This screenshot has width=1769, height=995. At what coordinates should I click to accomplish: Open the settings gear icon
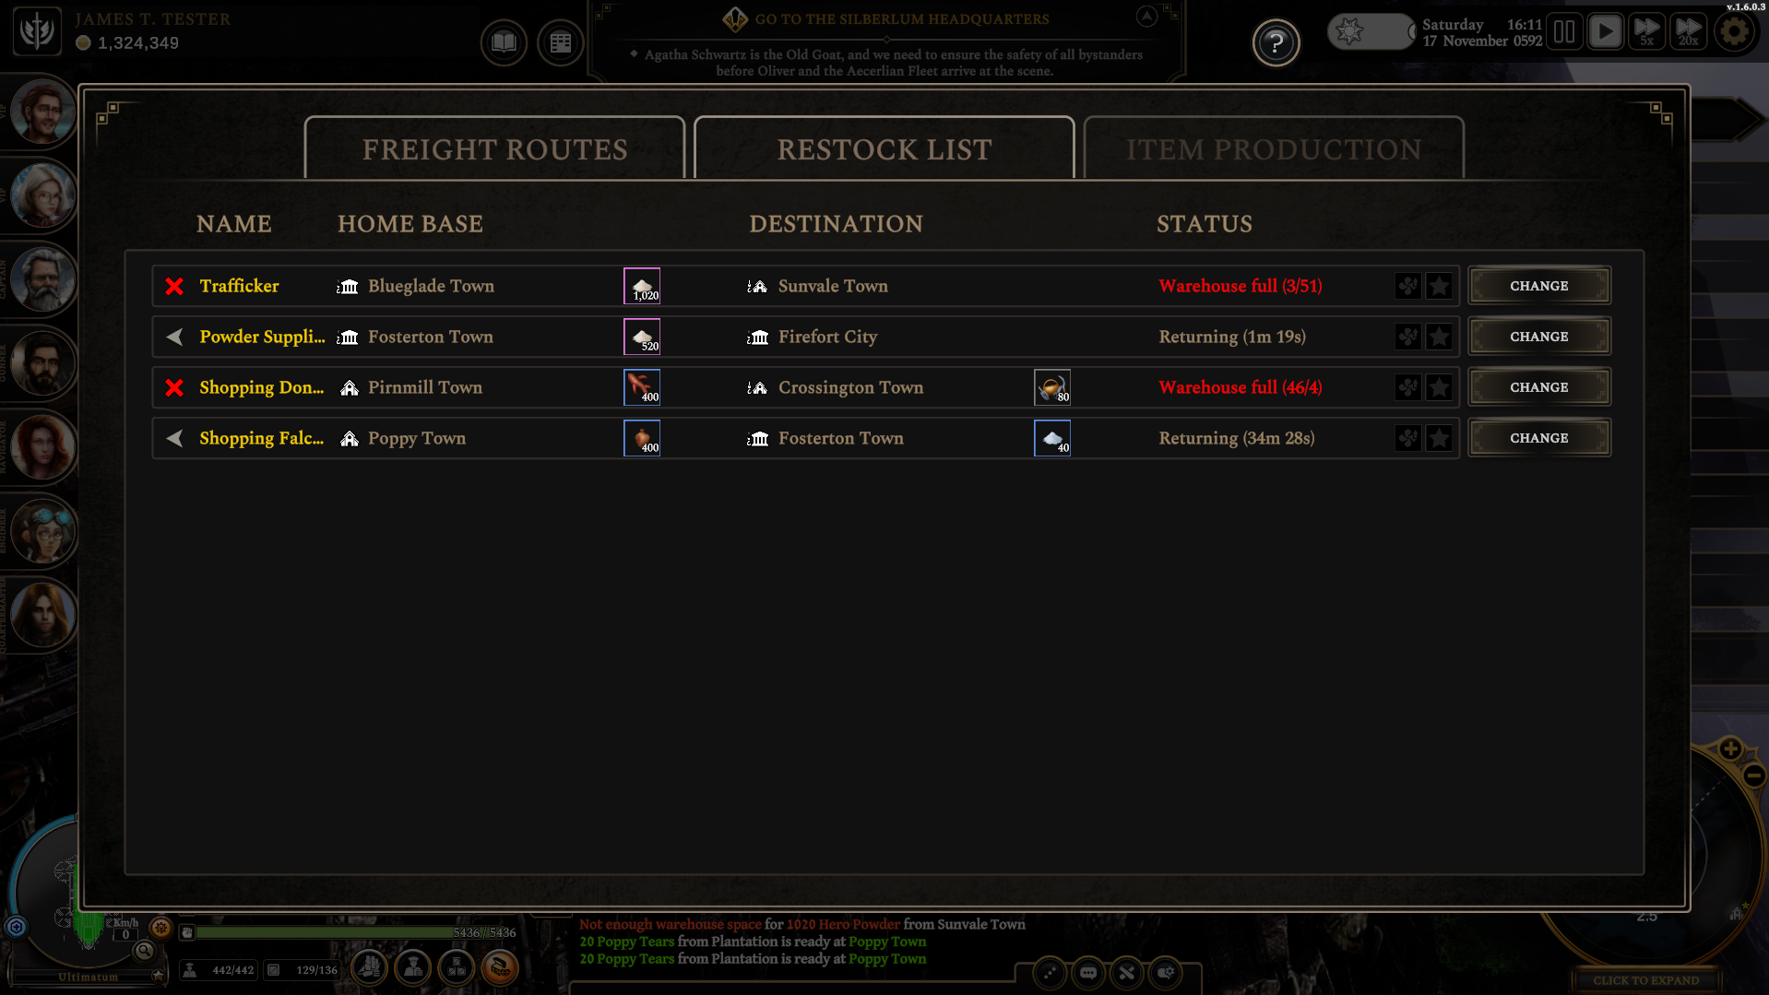[x=1734, y=32]
